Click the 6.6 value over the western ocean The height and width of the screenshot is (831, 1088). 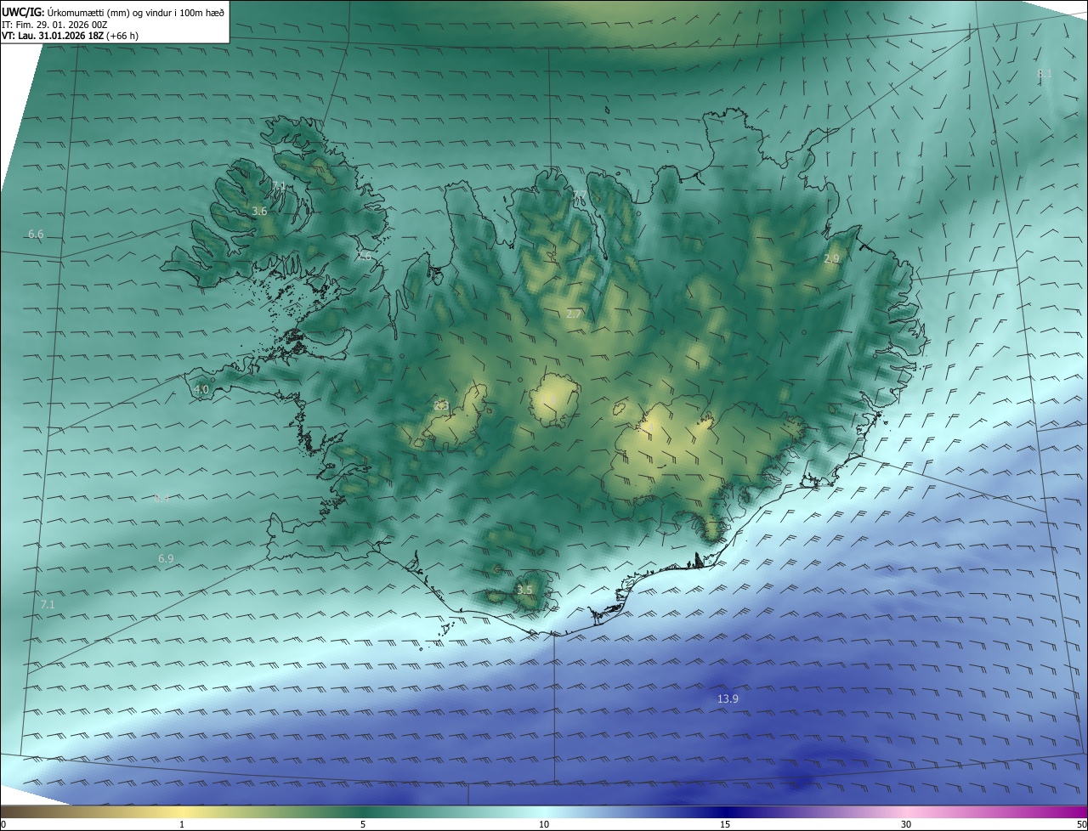36,235
